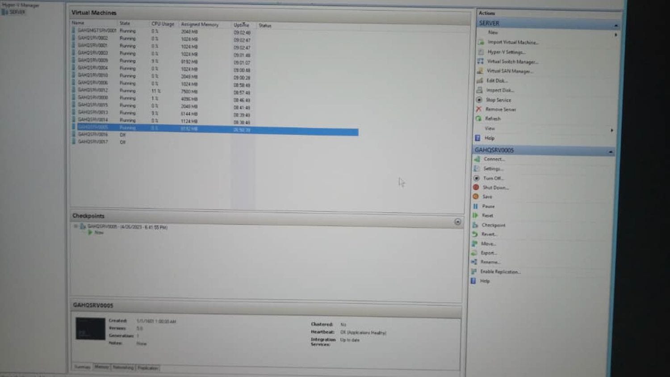Click the Help icon under SERVER actions
670x377 pixels.
477,138
